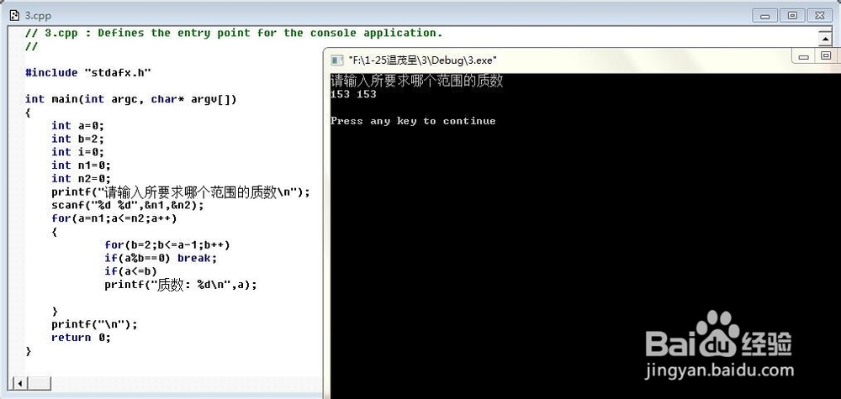
Task: Click the line "if(a%b==0) break;"
Action: click(161, 259)
